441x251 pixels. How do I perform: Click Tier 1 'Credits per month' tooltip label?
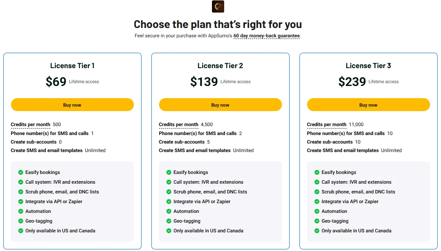coord(31,124)
